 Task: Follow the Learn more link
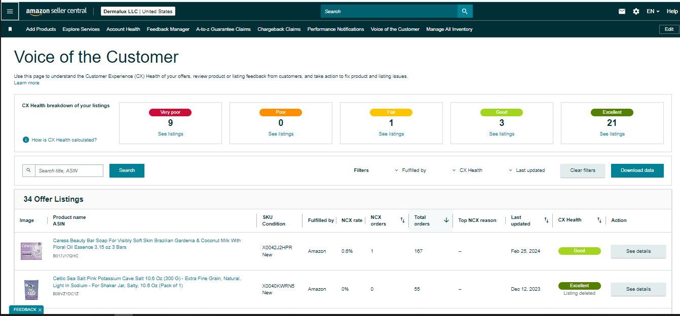27,83
